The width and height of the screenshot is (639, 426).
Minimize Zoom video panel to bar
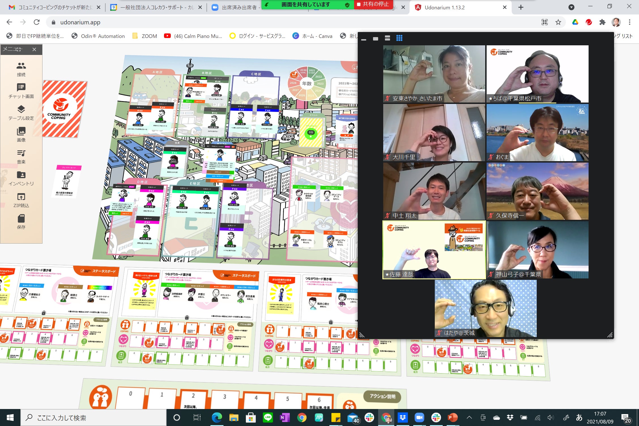pos(364,39)
